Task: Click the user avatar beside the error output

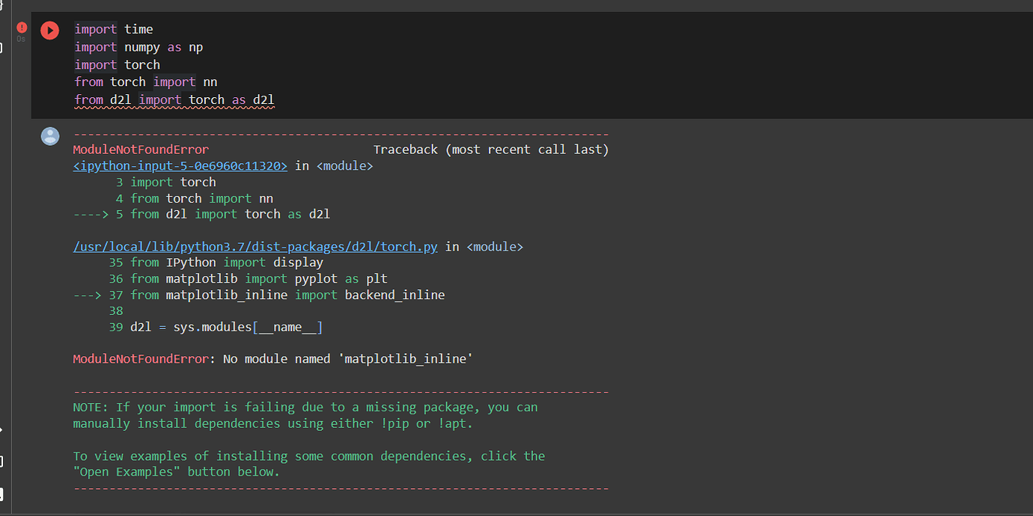Action: 49,136
